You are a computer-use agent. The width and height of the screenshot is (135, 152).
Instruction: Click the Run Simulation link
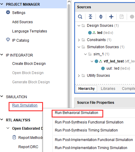click(x=25, y=105)
